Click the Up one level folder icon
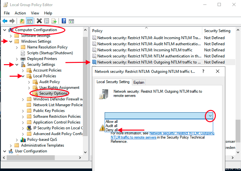Image resolution: width=241 pixels, height=171 pixels. (22, 21)
